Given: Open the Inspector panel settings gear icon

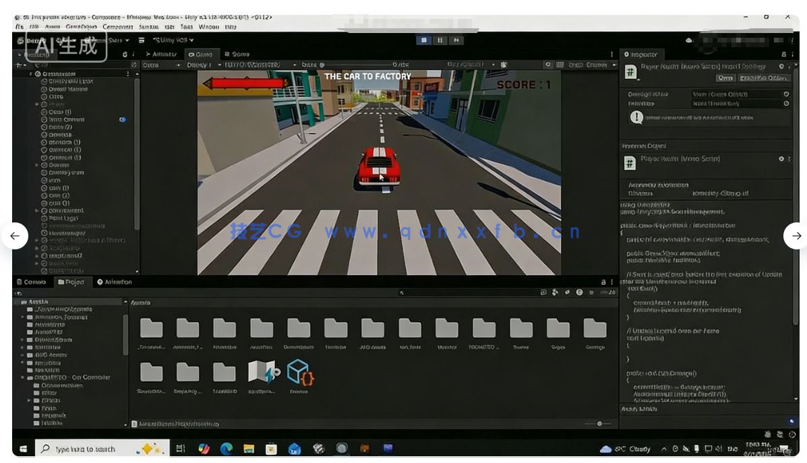Looking at the screenshot, I should 783,67.
